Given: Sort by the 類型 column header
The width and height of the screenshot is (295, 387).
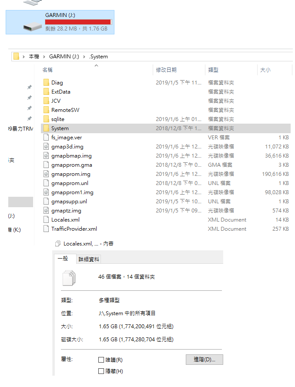Looking at the screenshot, I should tap(213, 70).
